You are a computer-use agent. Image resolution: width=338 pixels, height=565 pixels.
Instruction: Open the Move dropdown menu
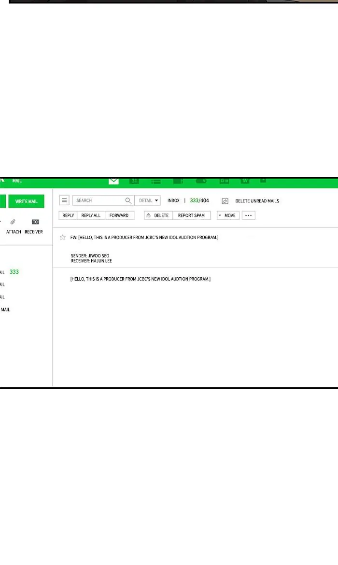[228, 215]
